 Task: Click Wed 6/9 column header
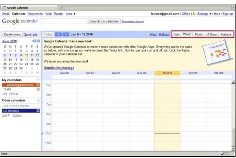coord(142,73)
